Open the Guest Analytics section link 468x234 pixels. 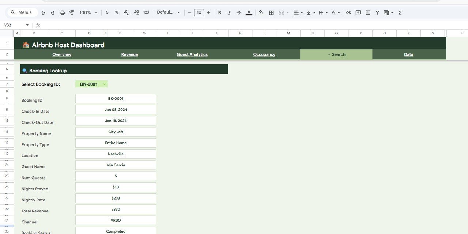tap(192, 54)
